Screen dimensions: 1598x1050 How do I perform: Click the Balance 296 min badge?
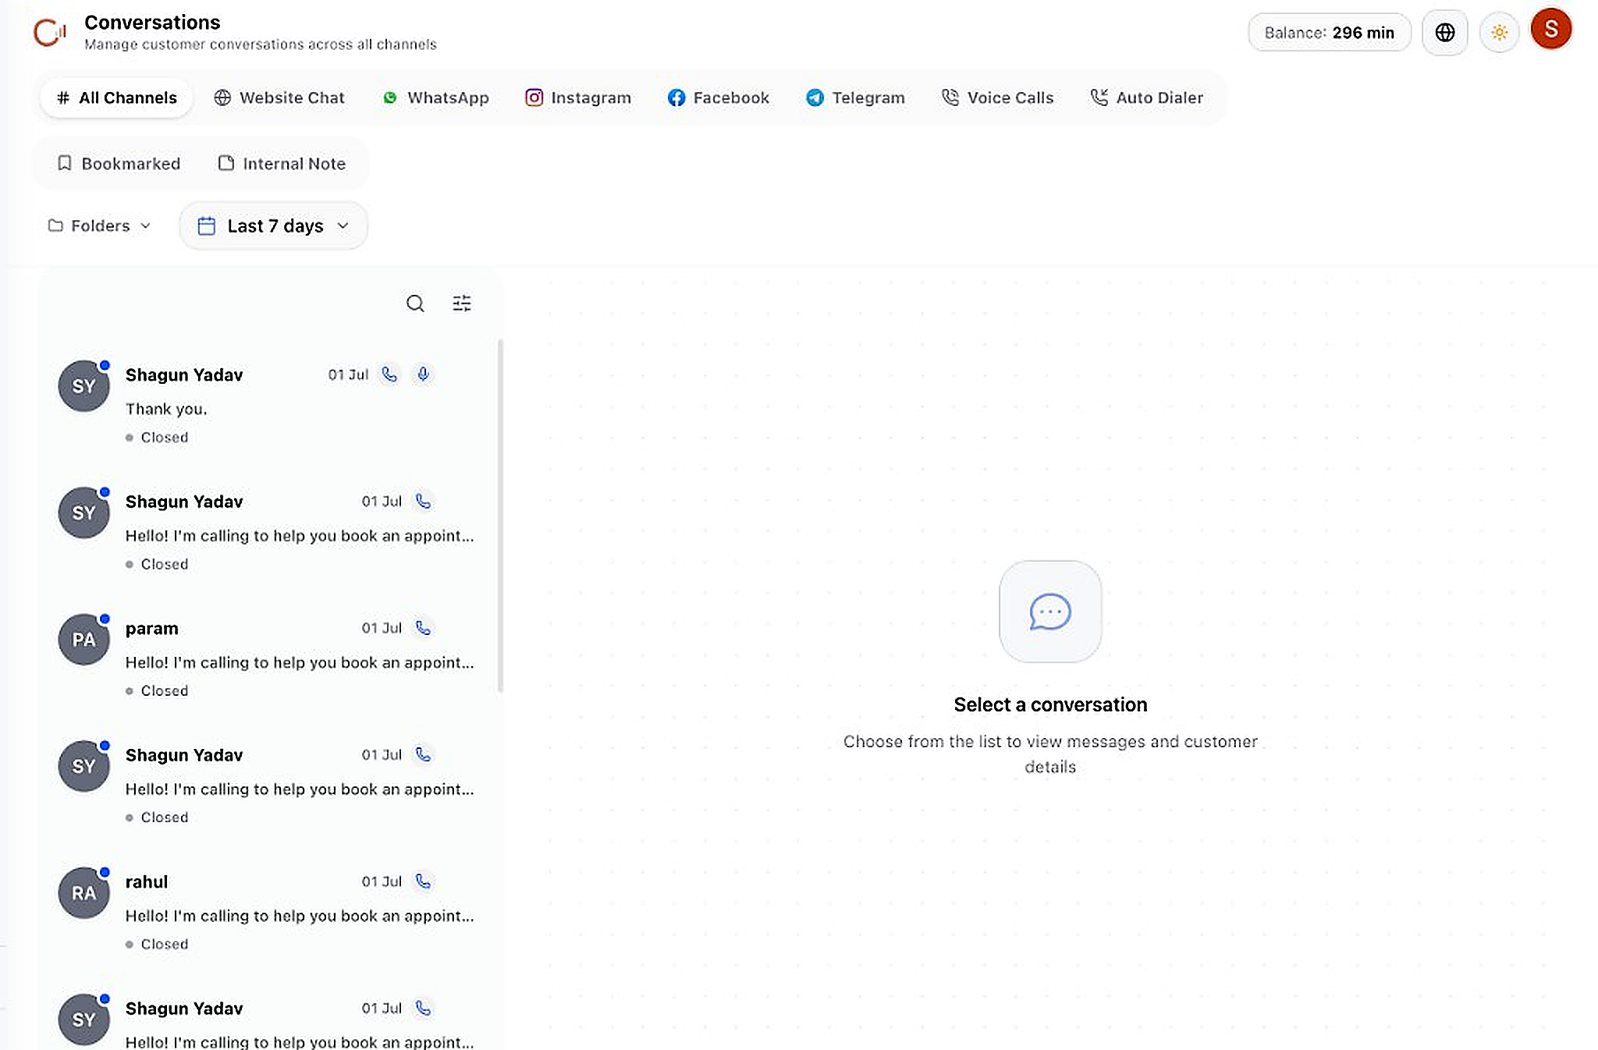pyautogui.click(x=1329, y=33)
